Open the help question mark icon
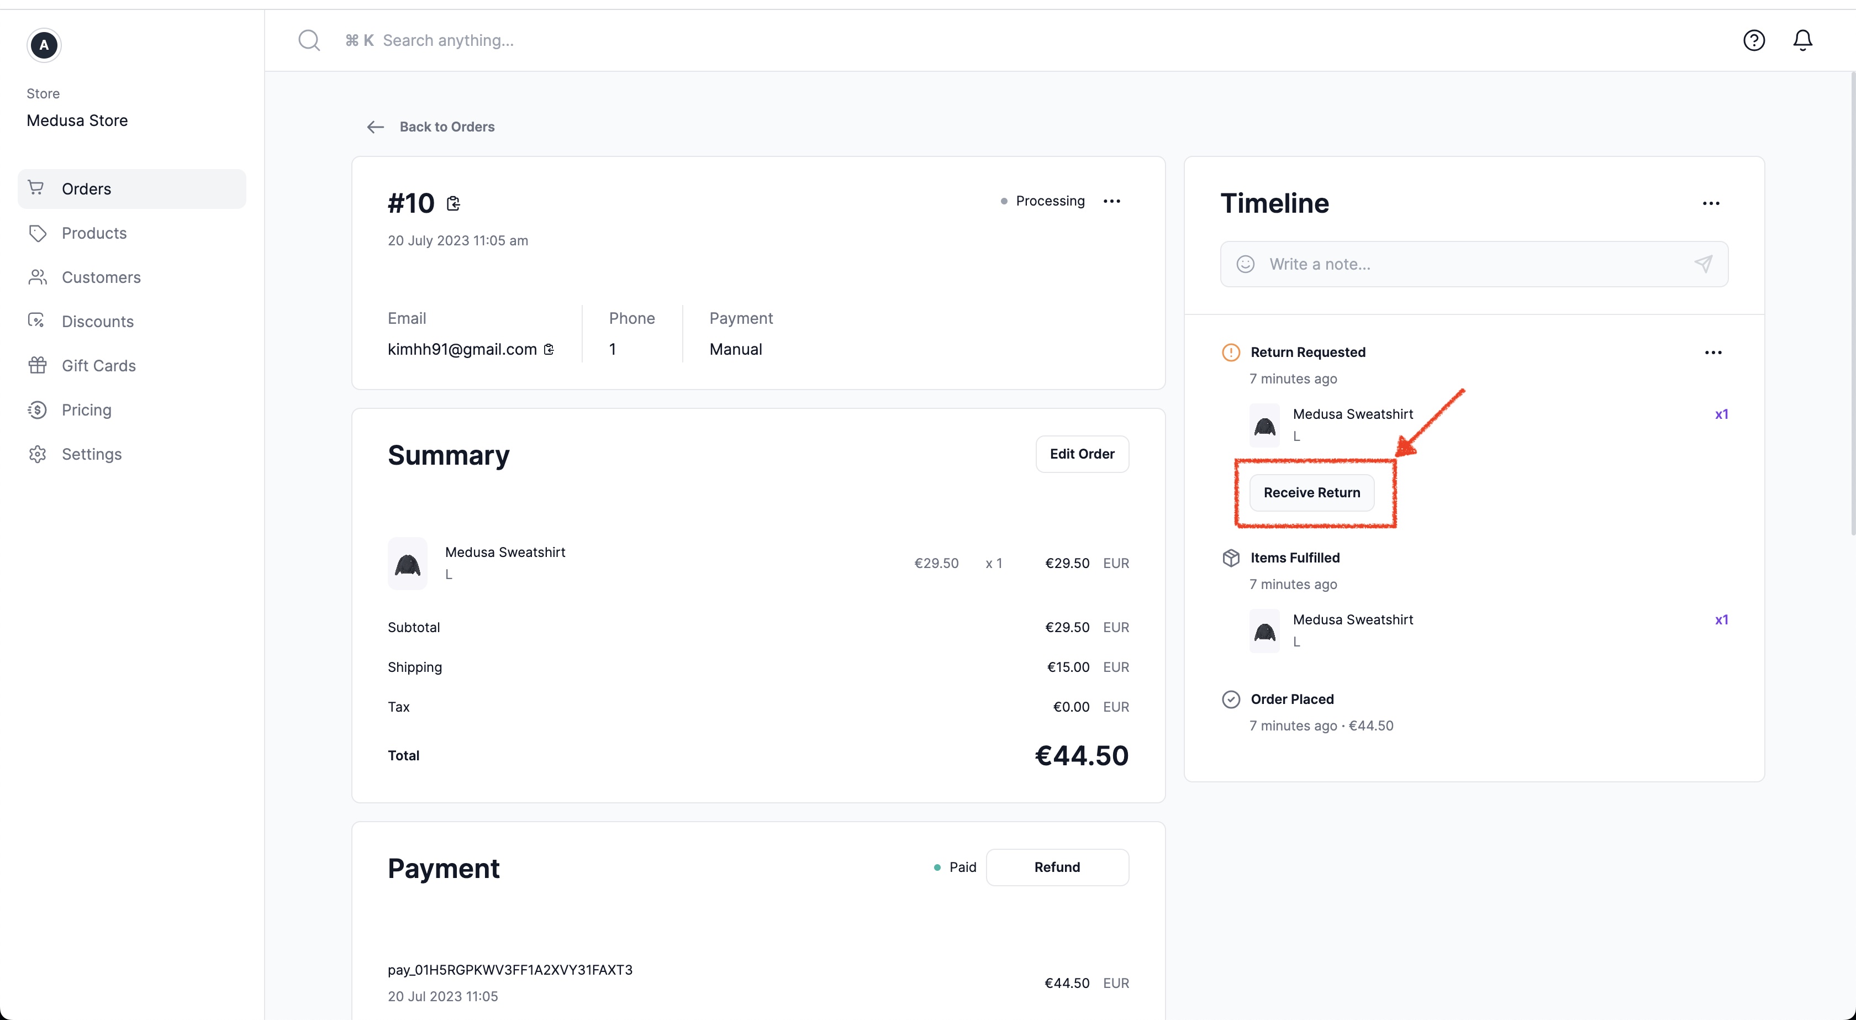Image resolution: width=1856 pixels, height=1020 pixels. pos(1754,40)
